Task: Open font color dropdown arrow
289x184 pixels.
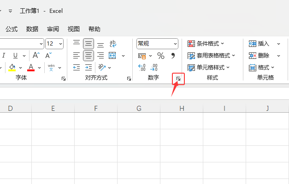Action: [39, 68]
